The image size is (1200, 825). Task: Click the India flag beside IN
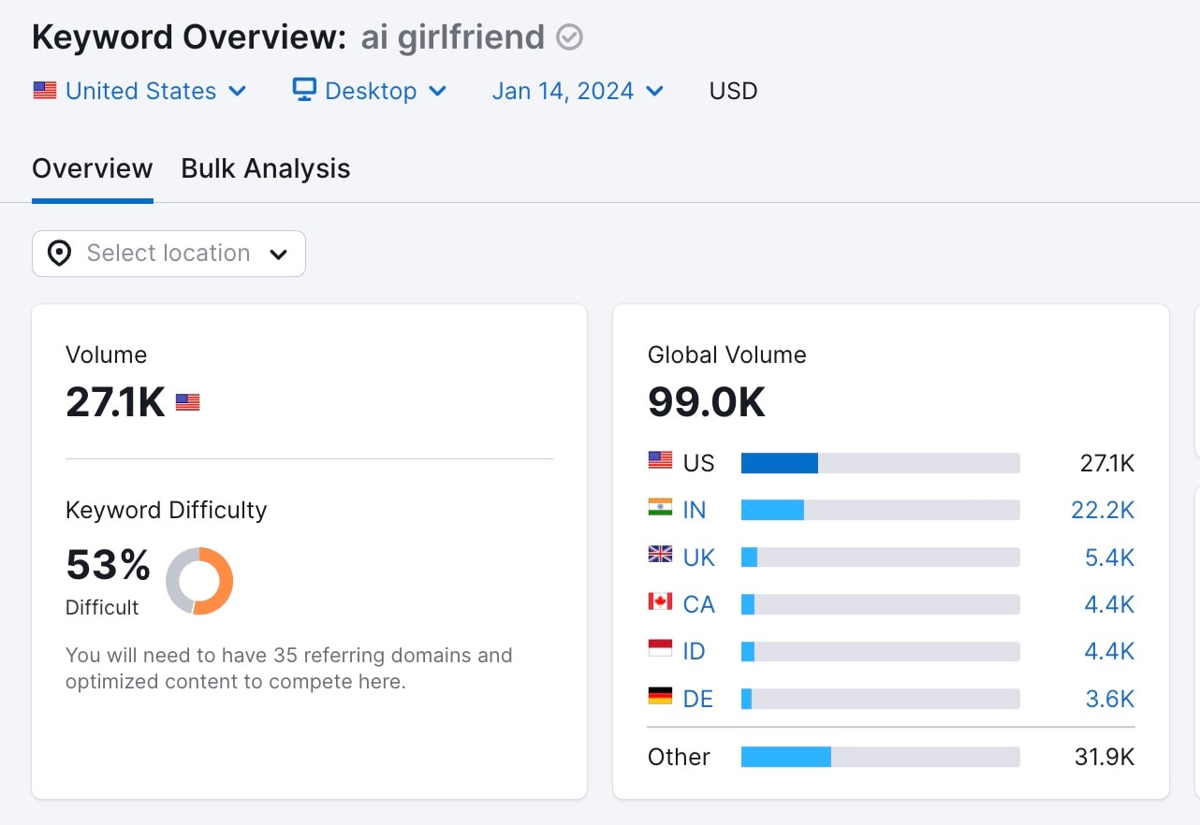click(659, 509)
